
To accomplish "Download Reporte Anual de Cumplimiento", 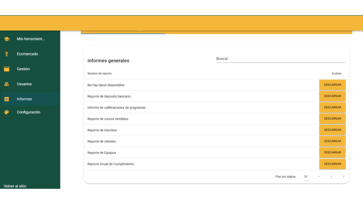I will pos(332,164).
